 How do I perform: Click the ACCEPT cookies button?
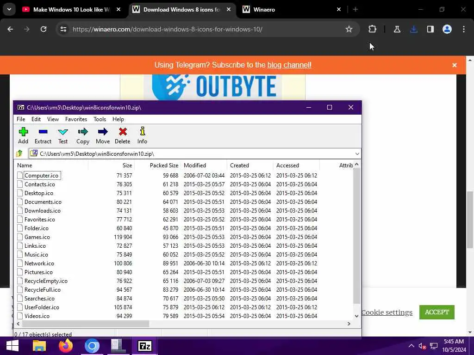click(x=437, y=312)
